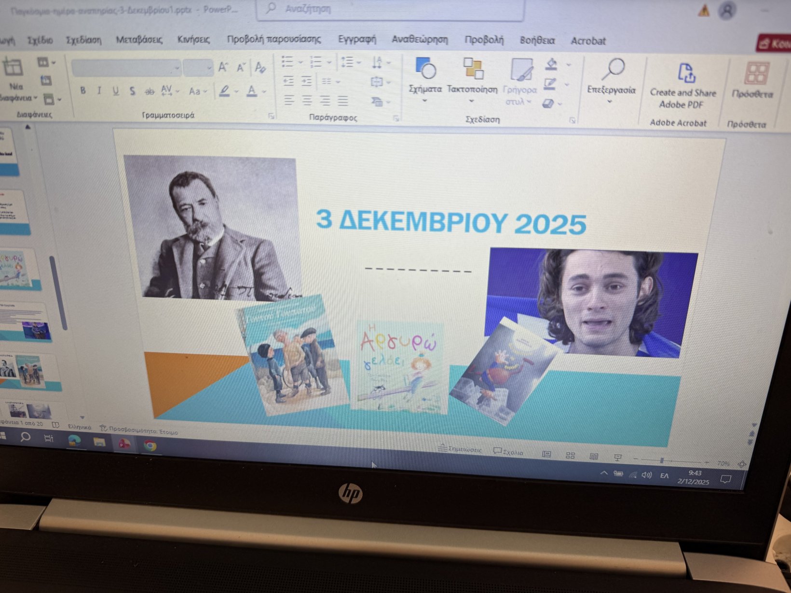
Task: Open Google Chrome from the taskbar
Action: [x=150, y=446]
